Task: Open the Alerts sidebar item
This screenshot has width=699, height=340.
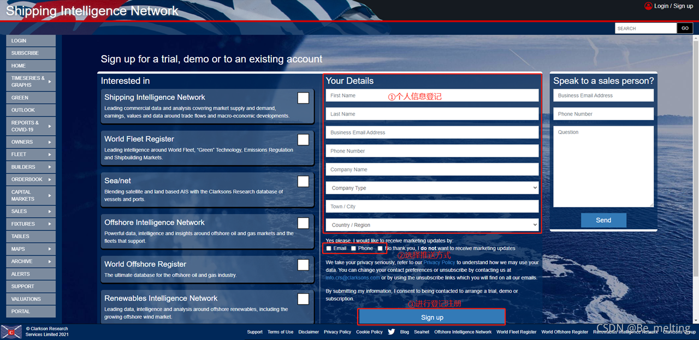Action: pyautogui.click(x=31, y=274)
